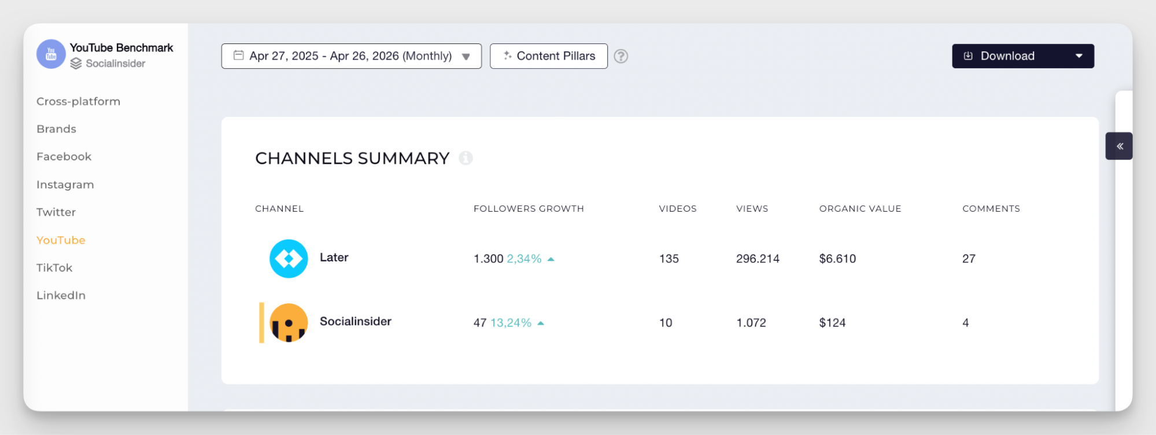Click the Channel column header

point(279,209)
